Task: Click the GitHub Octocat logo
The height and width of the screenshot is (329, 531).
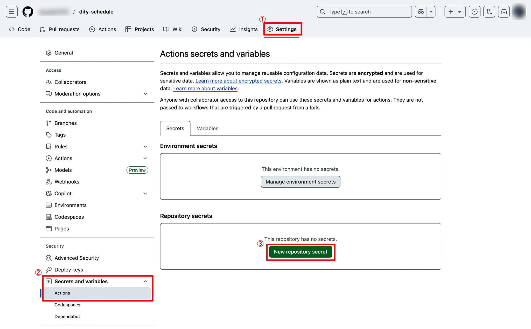Action: pyautogui.click(x=28, y=12)
